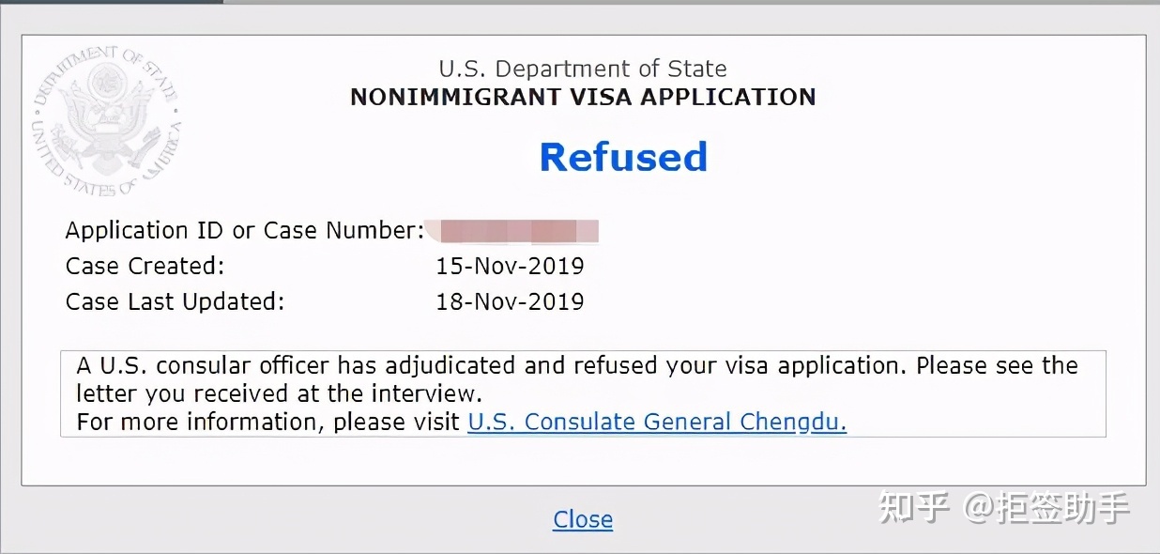Select the 18-Nov-2019 updated date

(x=510, y=301)
